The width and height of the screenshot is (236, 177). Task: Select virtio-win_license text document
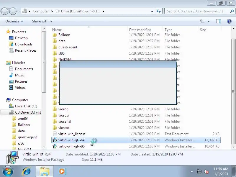(72, 134)
